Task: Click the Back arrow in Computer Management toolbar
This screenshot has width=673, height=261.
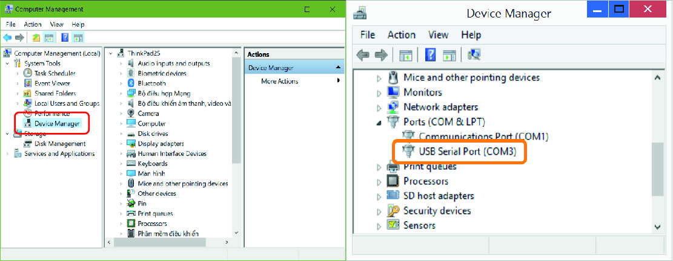Action: click(x=7, y=37)
